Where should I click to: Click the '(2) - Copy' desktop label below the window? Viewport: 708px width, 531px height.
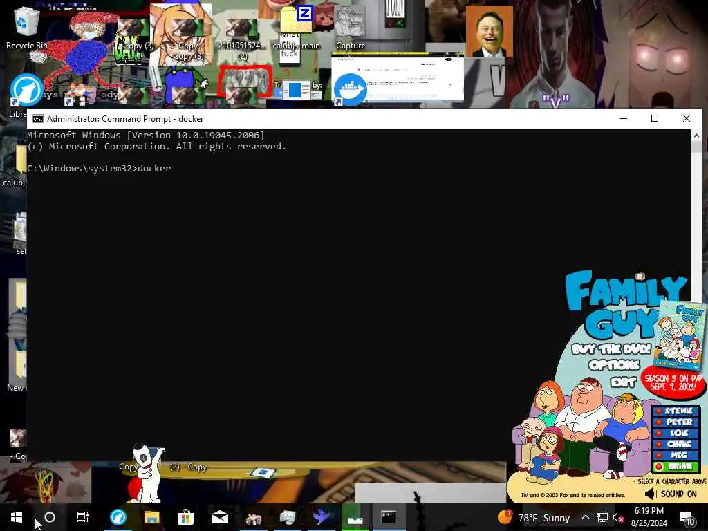click(189, 467)
